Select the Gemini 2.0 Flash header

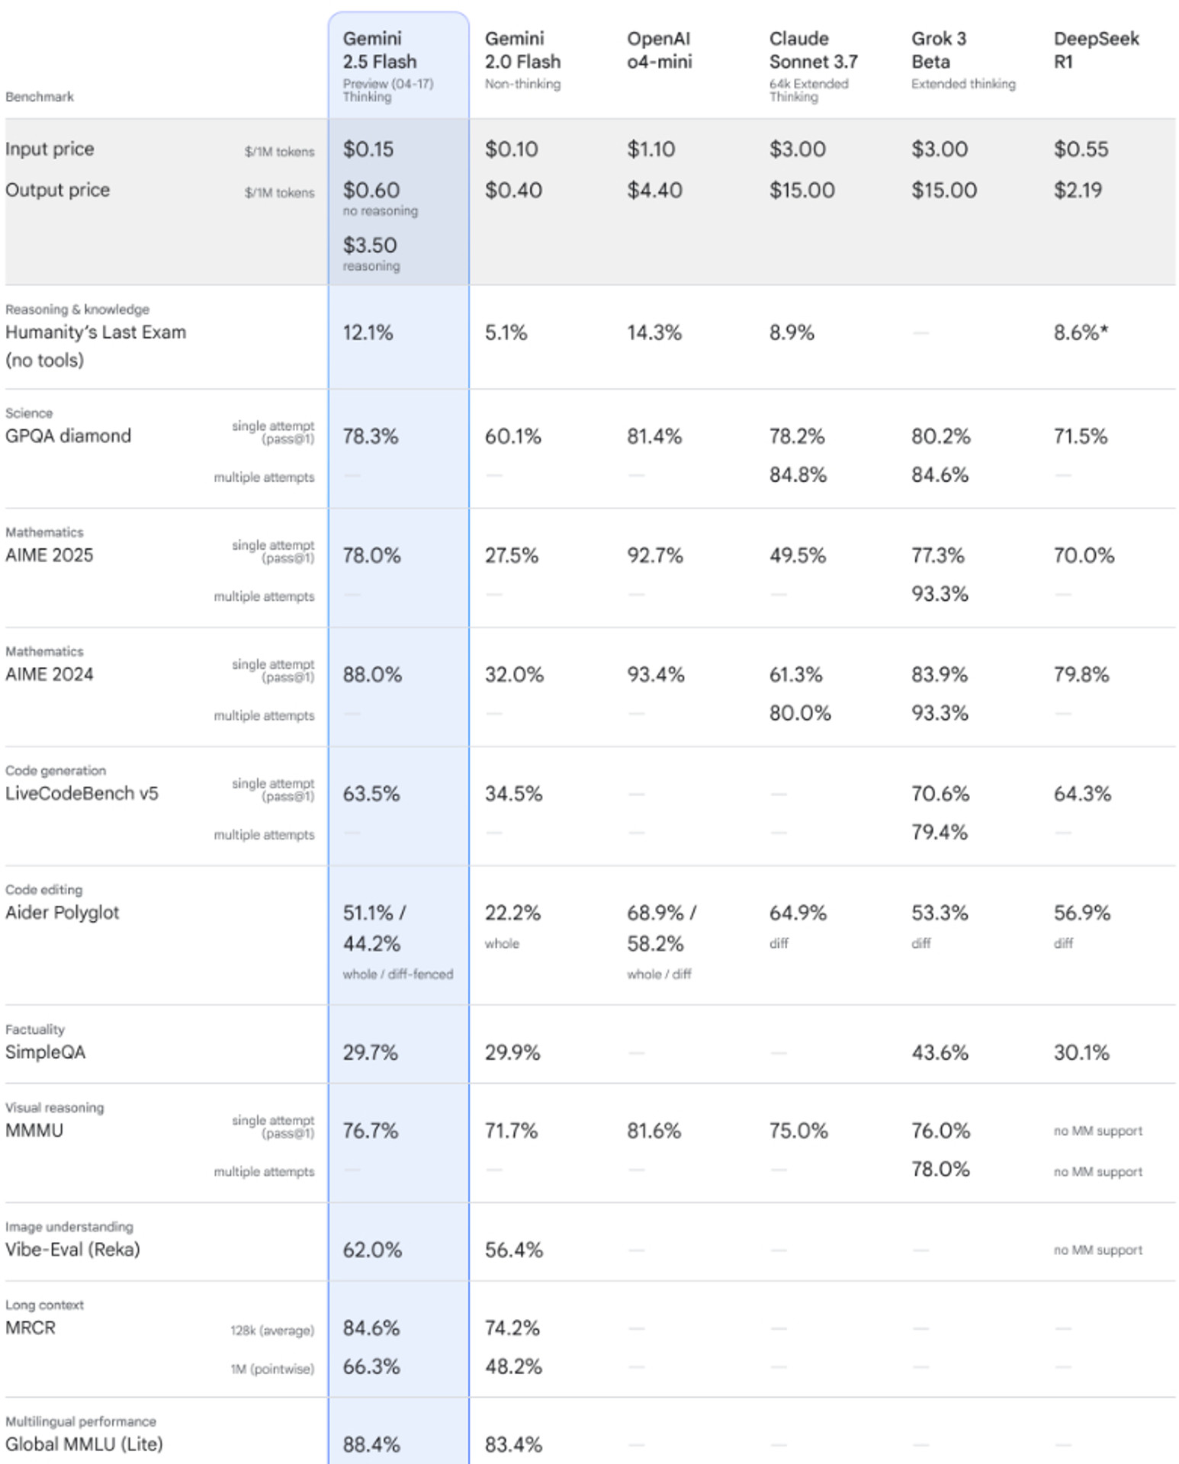(x=522, y=50)
